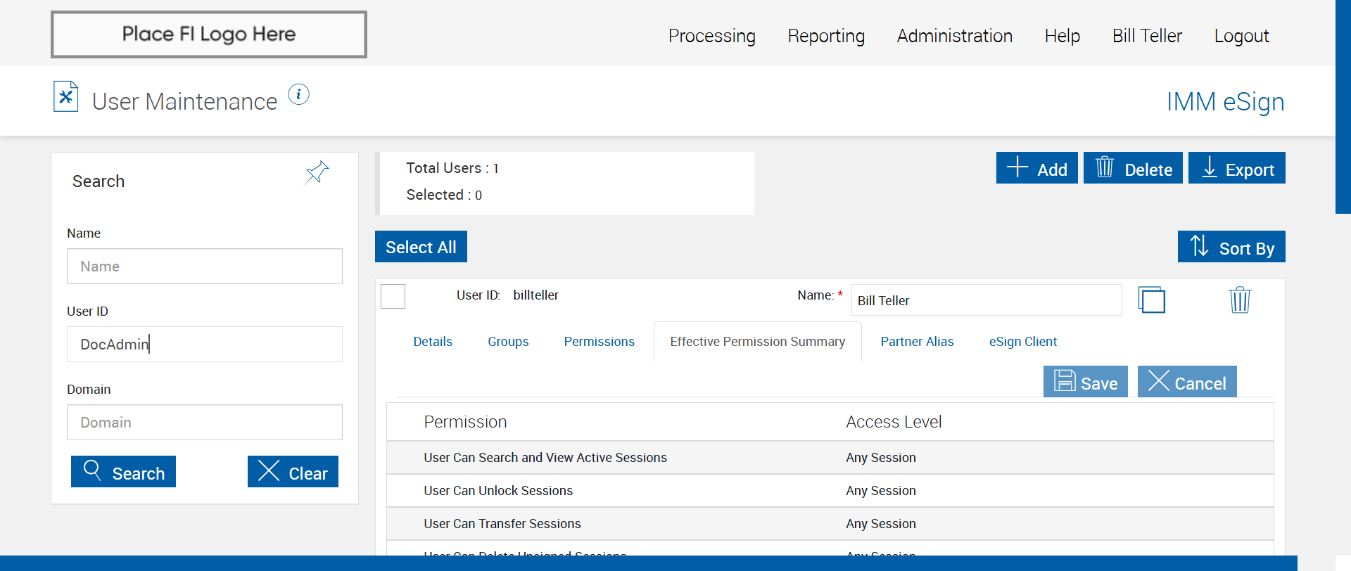The width and height of the screenshot is (1351, 571).
Task: Tick the checkbox for user billteller
Action: (393, 296)
